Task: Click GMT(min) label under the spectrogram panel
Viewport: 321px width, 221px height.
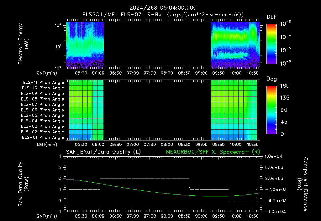Action: [x=47, y=73]
